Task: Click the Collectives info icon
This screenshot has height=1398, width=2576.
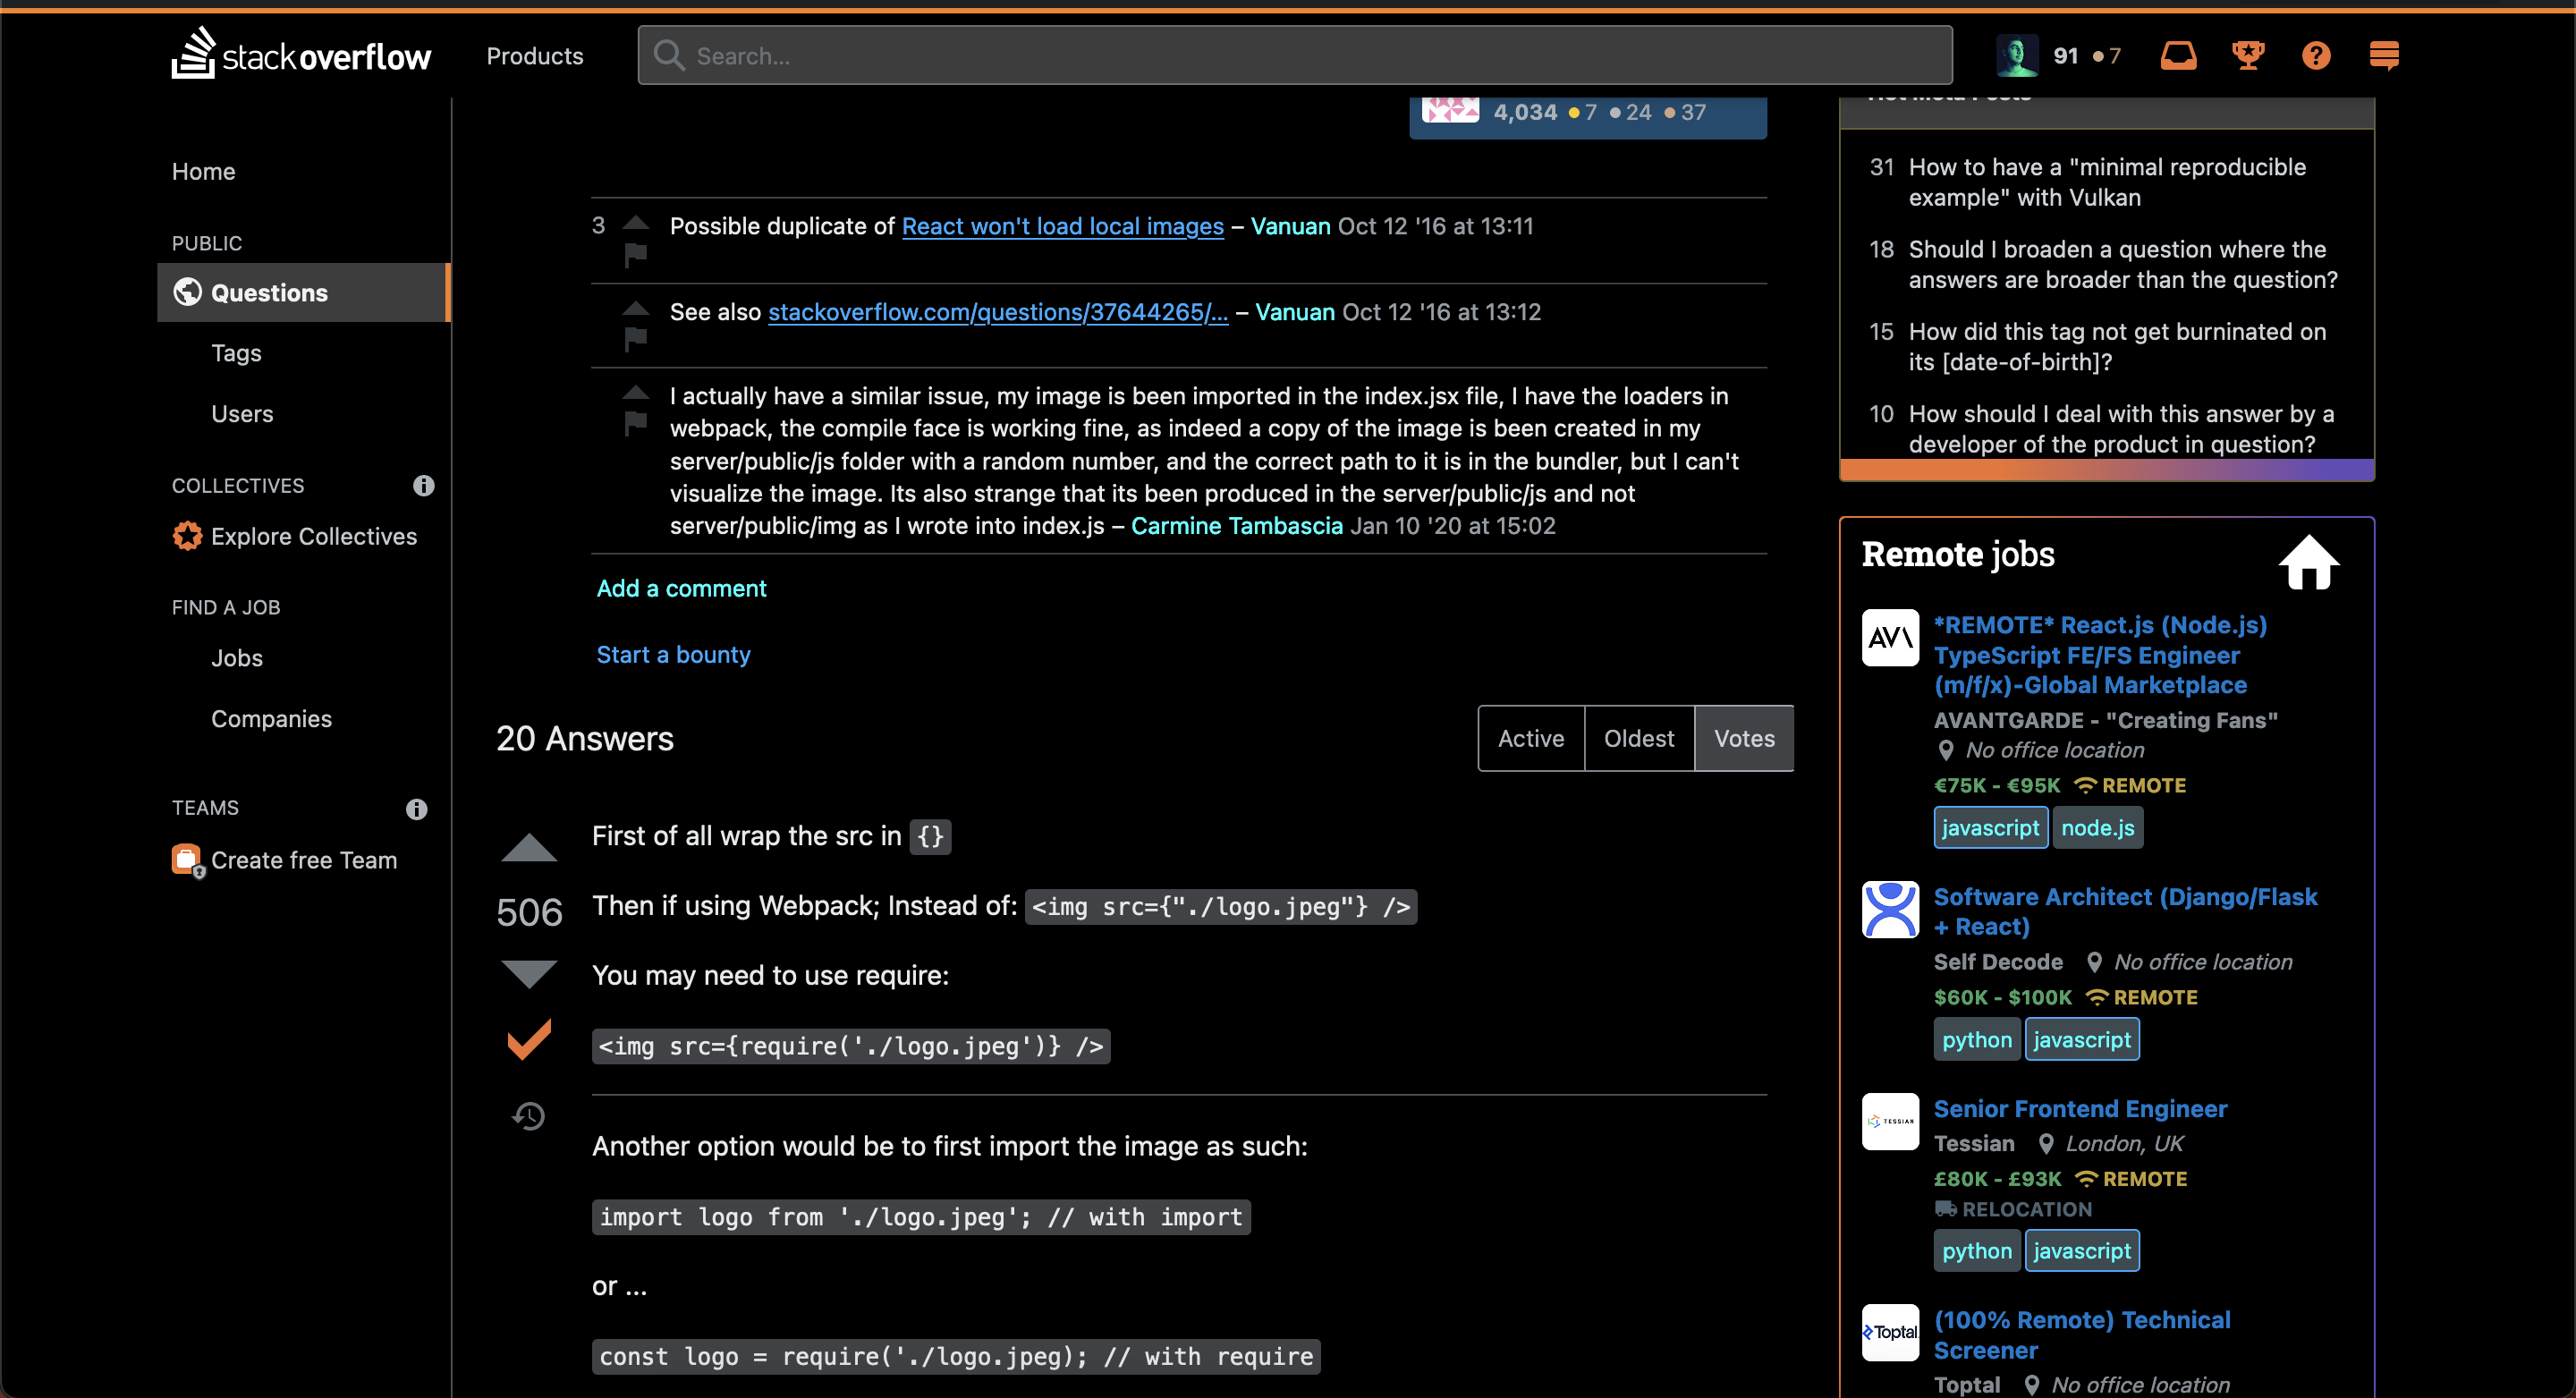Action: [424, 486]
